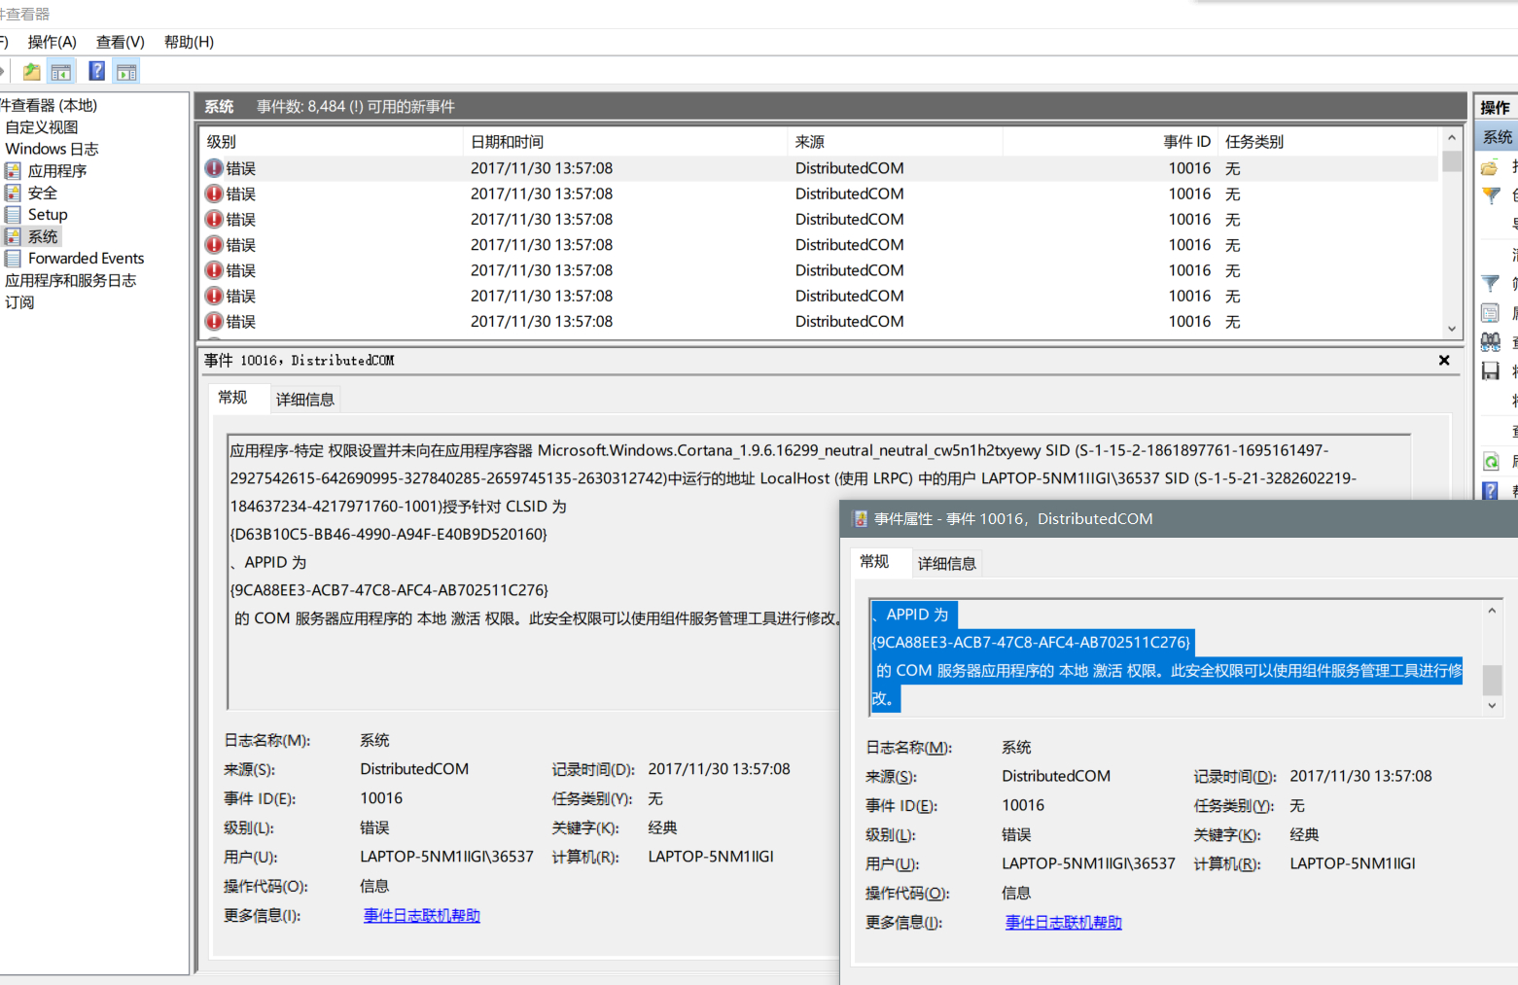Sort events by the 事件 ID column header
Screen dimensions: 1518x985
(1110, 142)
